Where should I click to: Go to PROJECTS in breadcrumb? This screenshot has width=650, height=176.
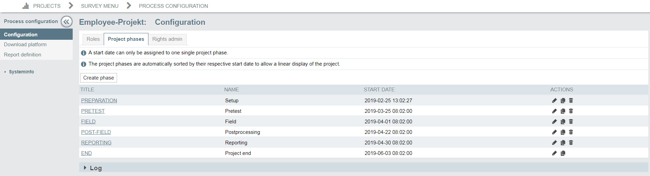(47, 6)
